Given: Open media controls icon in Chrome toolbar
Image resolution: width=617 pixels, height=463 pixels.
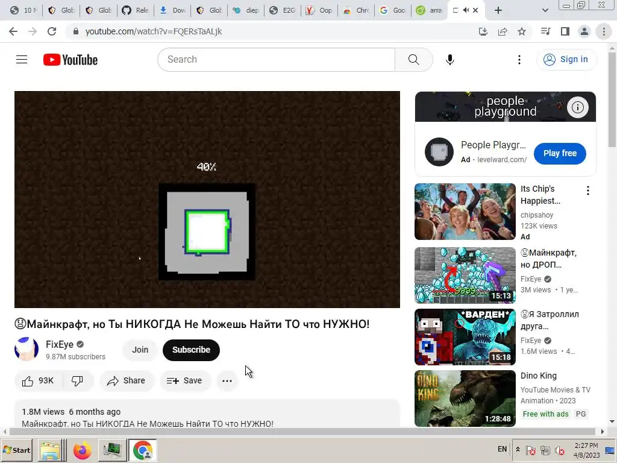Looking at the screenshot, I should tap(545, 31).
